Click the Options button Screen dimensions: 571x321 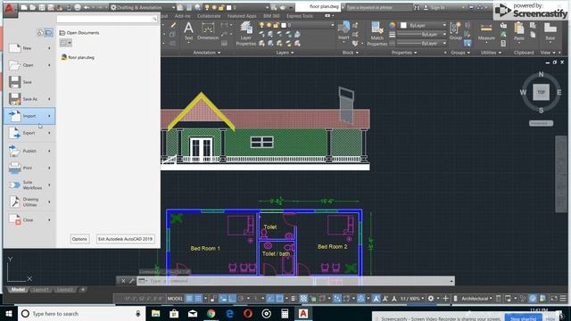point(79,239)
